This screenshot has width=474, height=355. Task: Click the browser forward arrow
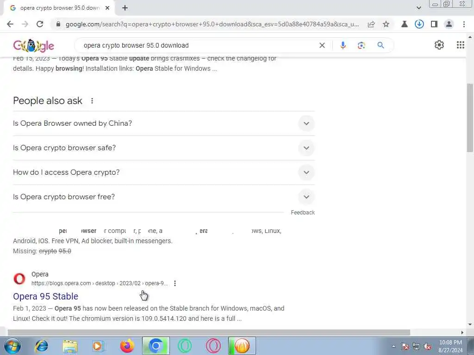coord(25,24)
